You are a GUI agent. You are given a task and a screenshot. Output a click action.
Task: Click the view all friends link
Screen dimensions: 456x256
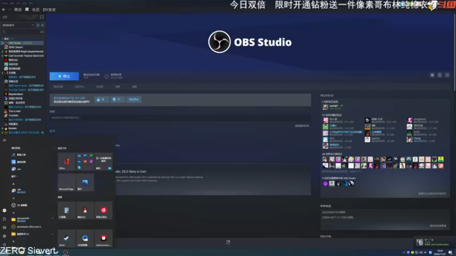[x=432, y=193]
